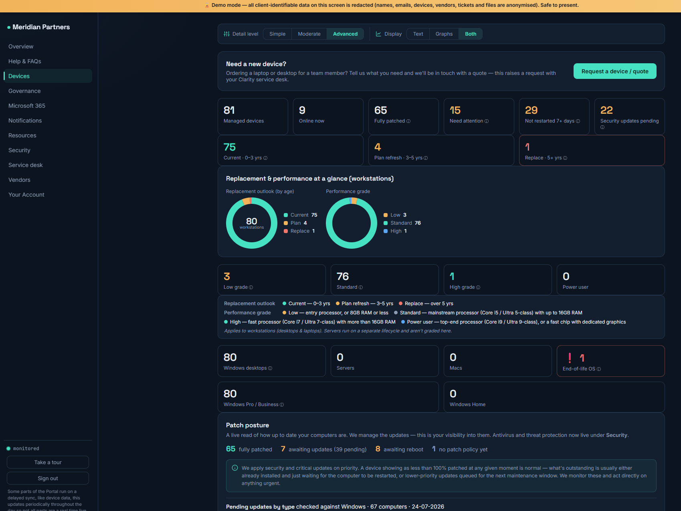Switch display mode to Graphs
681x511 pixels.
[x=444, y=34]
